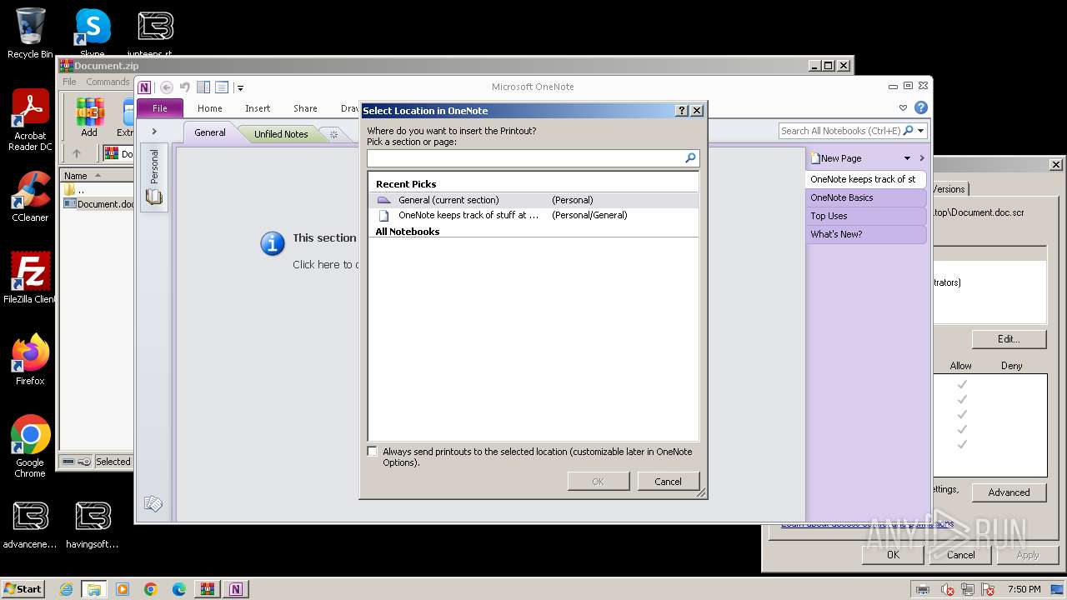Open Windows Explorer folder taskbar icon
Image resolution: width=1067 pixels, height=600 pixels.
(94, 589)
